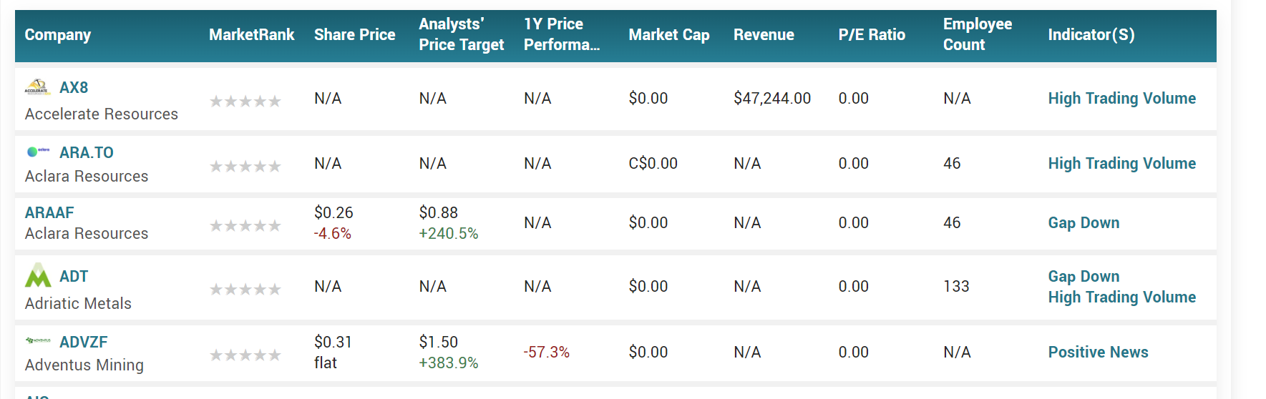The height and width of the screenshot is (399, 1266).
Task: Click the star rating for AX8
Action: (x=245, y=102)
